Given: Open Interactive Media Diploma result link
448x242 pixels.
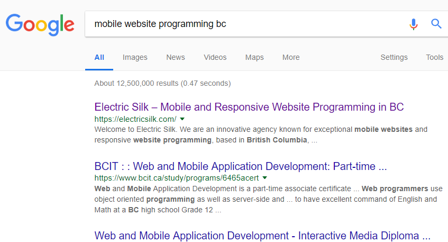Looking at the screenshot, I should point(262,236).
